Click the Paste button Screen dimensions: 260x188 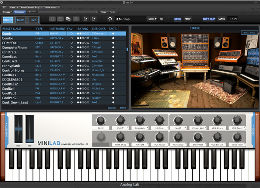[112, 12]
